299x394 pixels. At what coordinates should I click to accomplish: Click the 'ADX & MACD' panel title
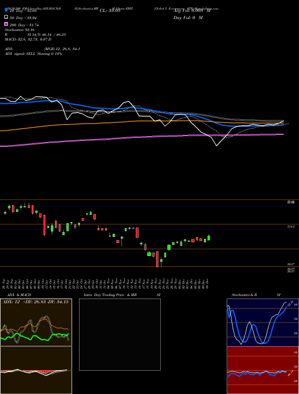click(19, 295)
